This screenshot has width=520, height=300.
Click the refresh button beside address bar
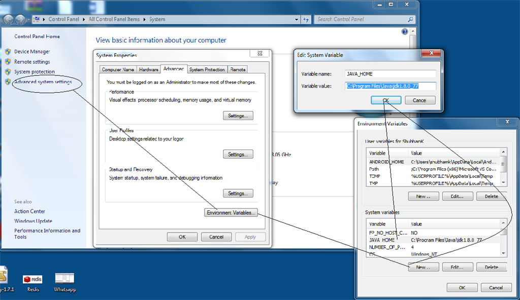pyautogui.click(x=306, y=20)
